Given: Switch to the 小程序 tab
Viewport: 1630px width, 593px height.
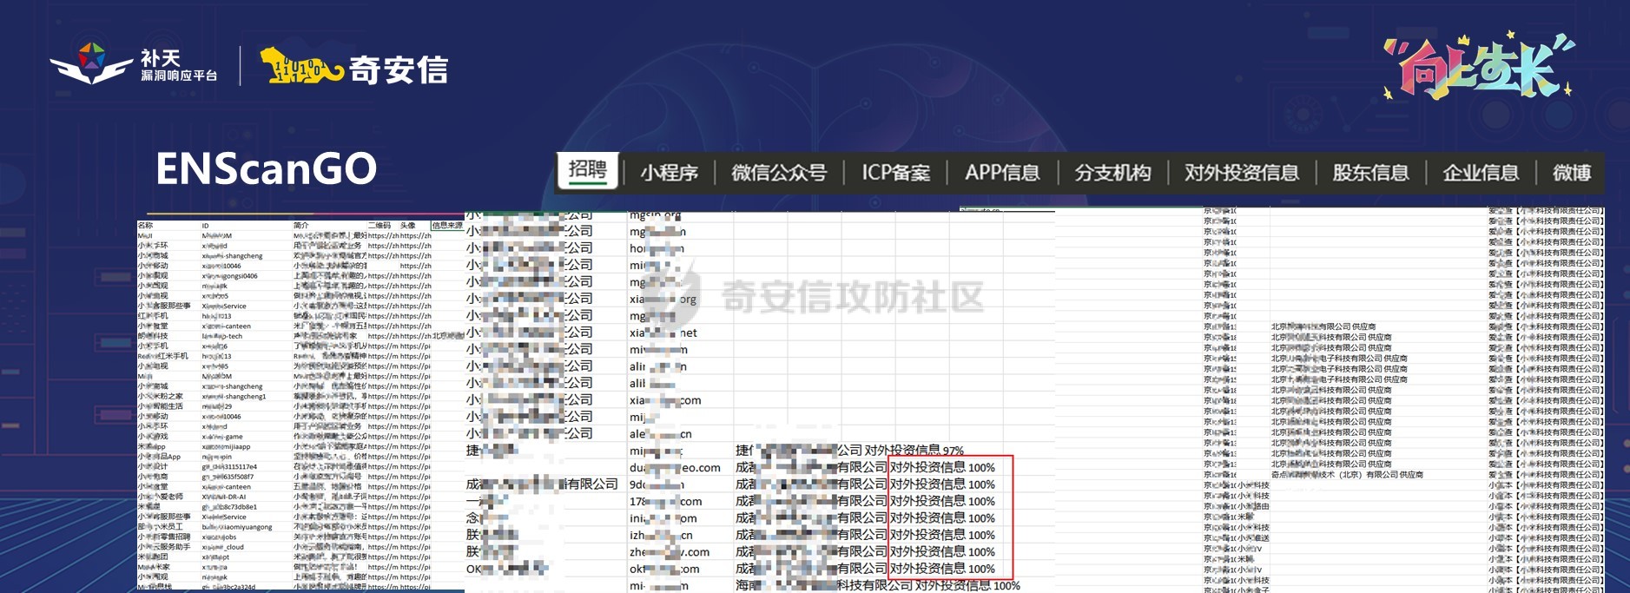Looking at the screenshot, I should pyautogui.click(x=669, y=173).
